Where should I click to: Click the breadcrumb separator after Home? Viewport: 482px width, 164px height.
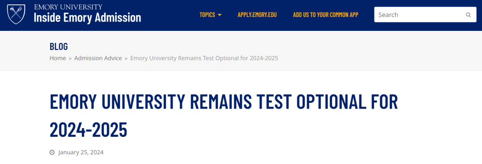(x=70, y=58)
